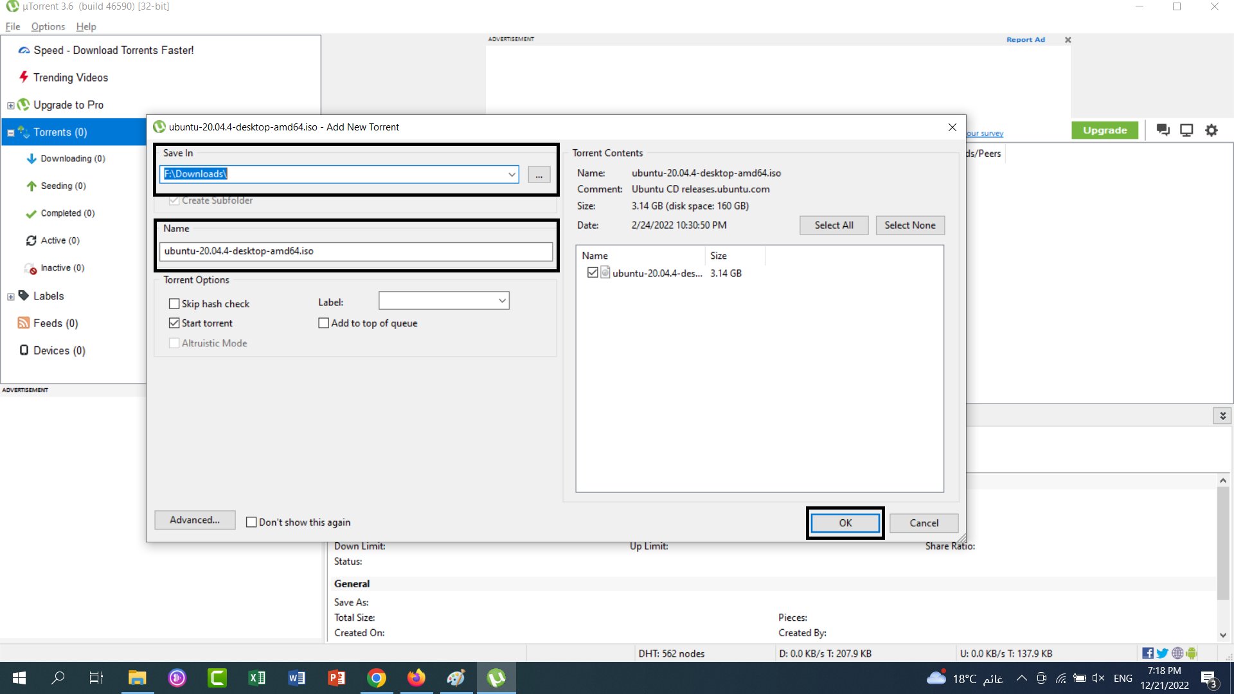This screenshot has width=1234, height=694.
Task: Open the Advanced... settings button
Action: pos(195,520)
